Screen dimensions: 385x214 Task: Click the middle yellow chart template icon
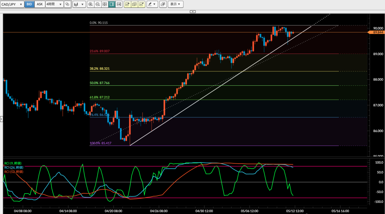134,4
